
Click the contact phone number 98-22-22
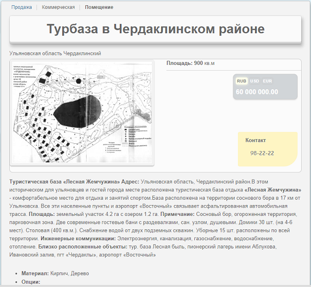coord(262,153)
